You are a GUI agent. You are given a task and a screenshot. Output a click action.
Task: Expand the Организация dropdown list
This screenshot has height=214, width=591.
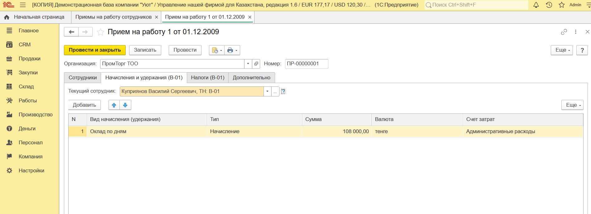[x=248, y=64]
